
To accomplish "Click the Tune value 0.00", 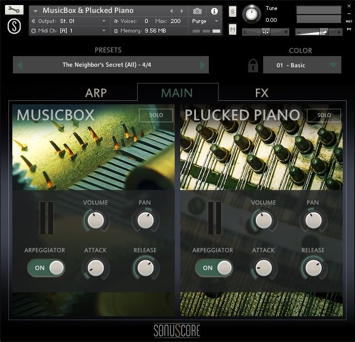I will pos(271,20).
